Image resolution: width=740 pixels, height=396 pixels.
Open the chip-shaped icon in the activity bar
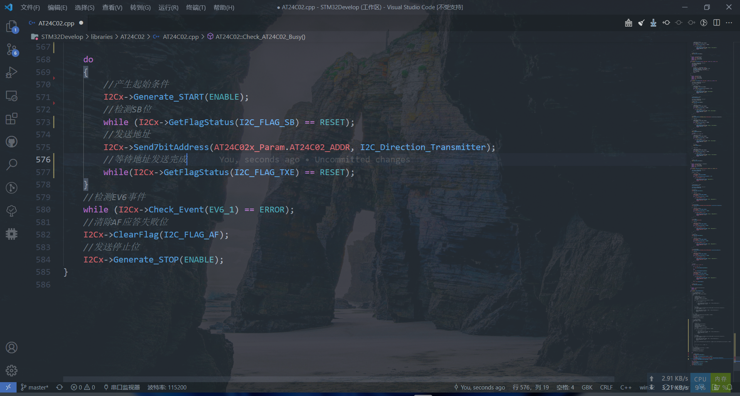pyautogui.click(x=12, y=234)
